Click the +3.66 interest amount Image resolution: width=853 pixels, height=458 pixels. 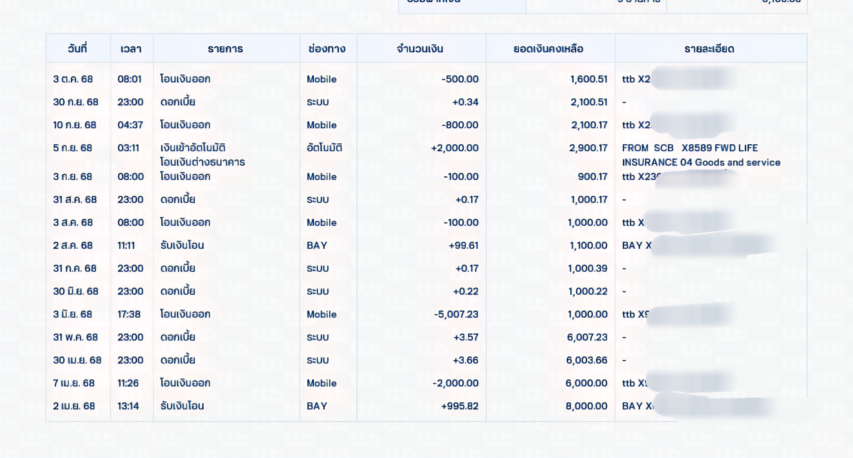(465, 360)
